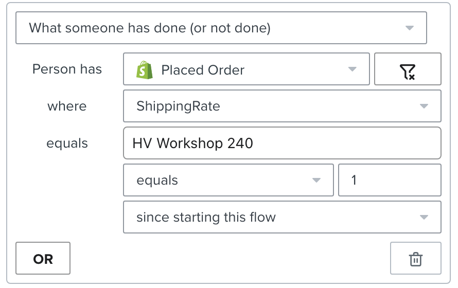The image size is (458, 288).
Task: Click the HV Workshop 240 text field
Action: (282, 143)
